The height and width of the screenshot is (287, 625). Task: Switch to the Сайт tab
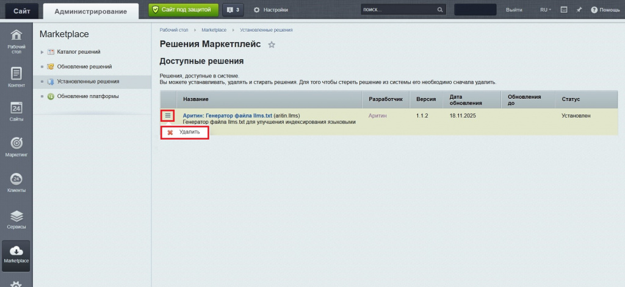click(x=22, y=10)
